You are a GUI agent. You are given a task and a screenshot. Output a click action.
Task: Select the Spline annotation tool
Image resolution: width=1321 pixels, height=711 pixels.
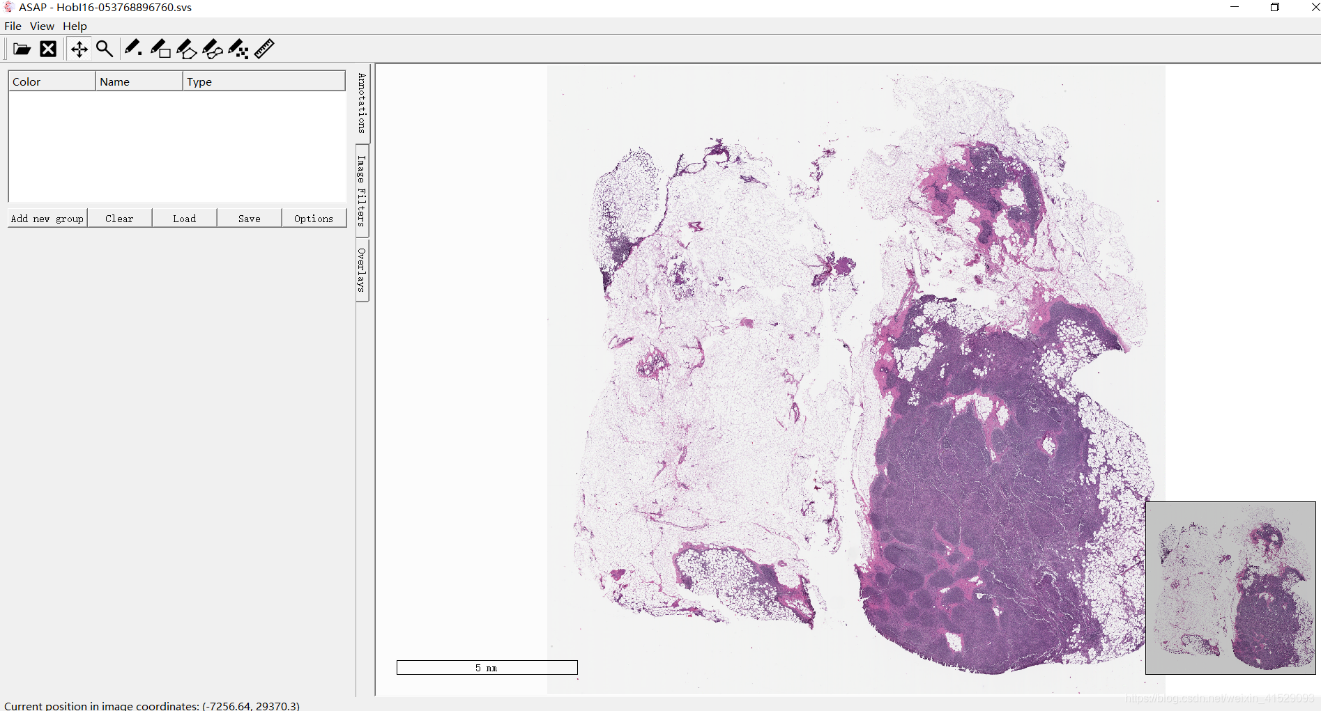(213, 49)
